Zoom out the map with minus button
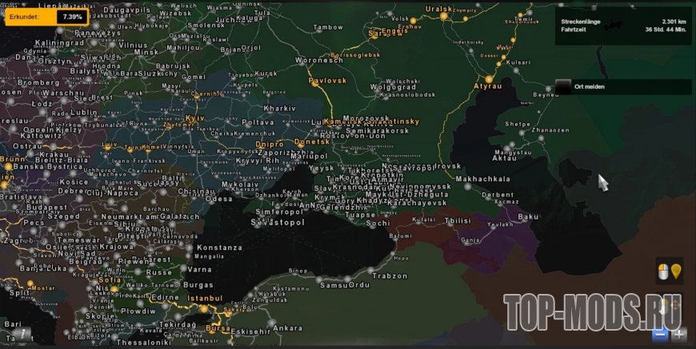 click(x=659, y=334)
